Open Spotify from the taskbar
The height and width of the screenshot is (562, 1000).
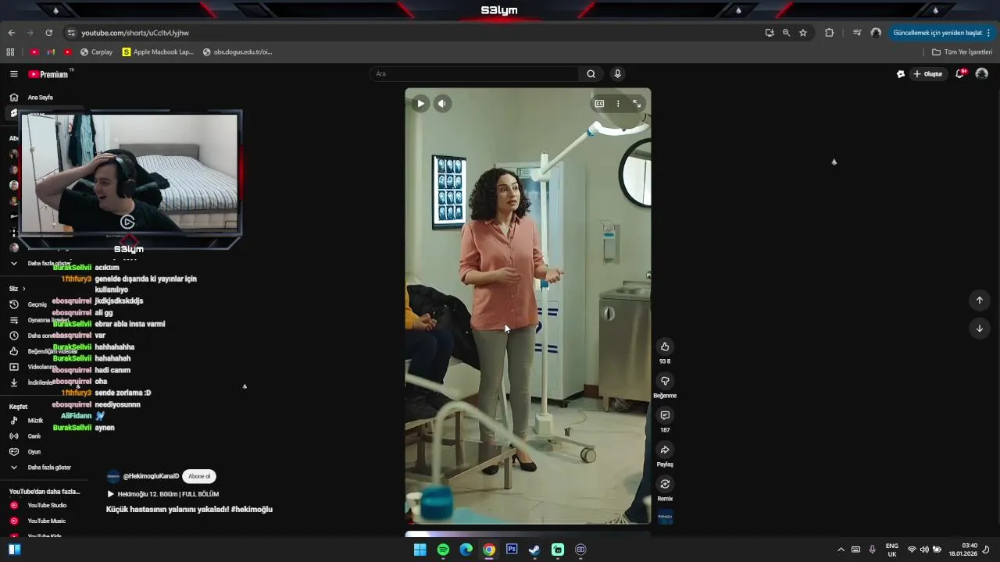[443, 550]
